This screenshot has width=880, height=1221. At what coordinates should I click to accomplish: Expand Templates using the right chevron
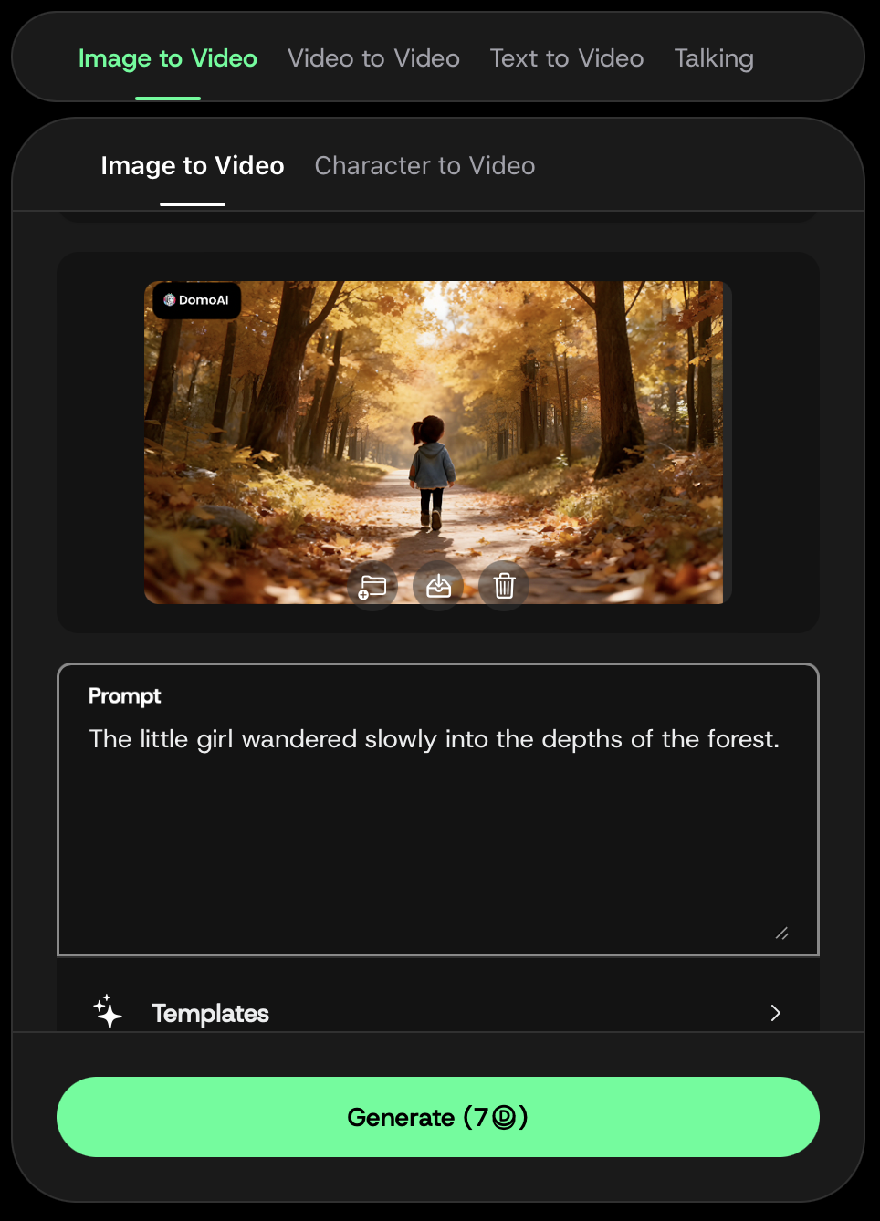[x=775, y=1013]
